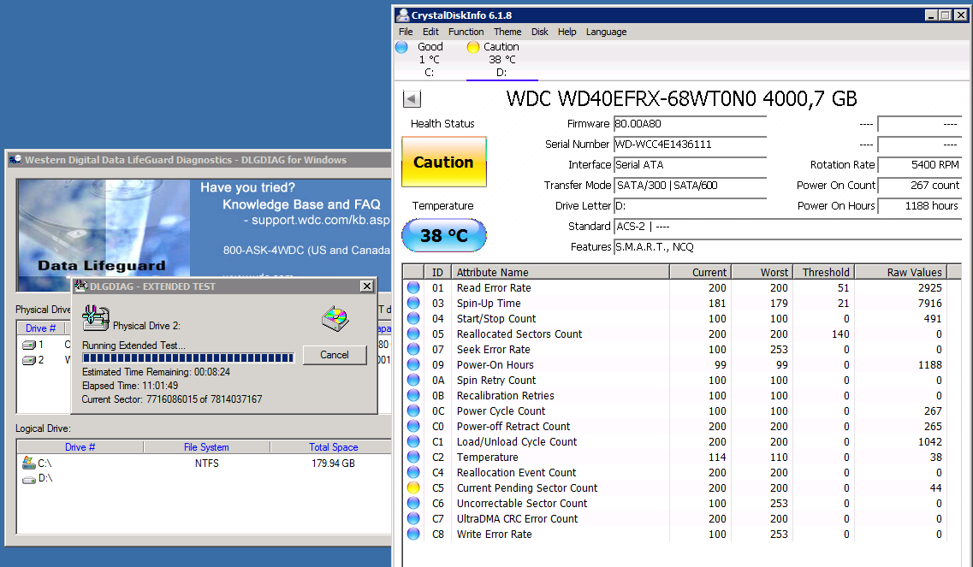Image resolution: width=973 pixels, height=567 pixels.
Task: Click the Power On Count value field
Action: 920,186
